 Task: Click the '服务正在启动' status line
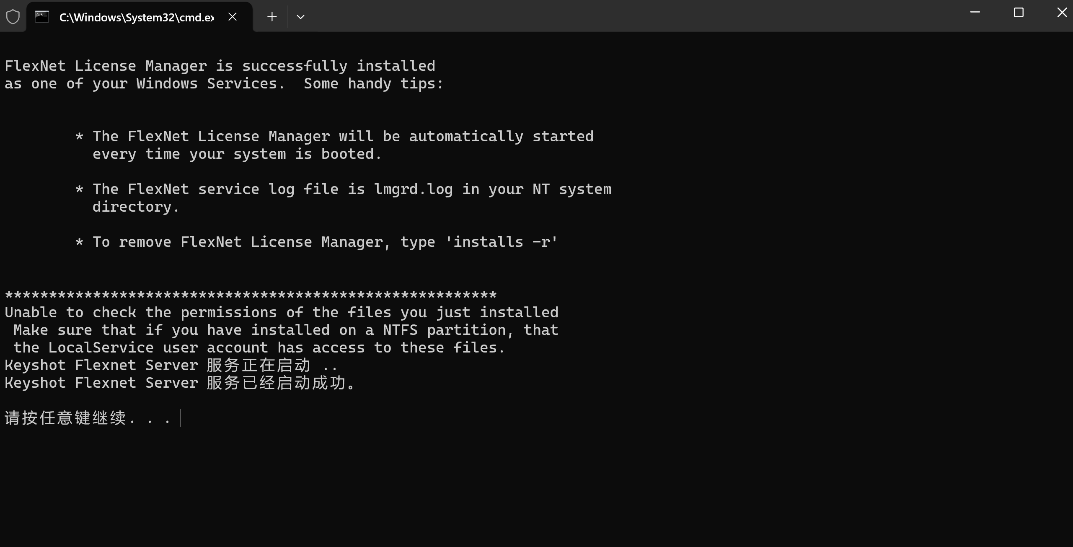[171, 366]
